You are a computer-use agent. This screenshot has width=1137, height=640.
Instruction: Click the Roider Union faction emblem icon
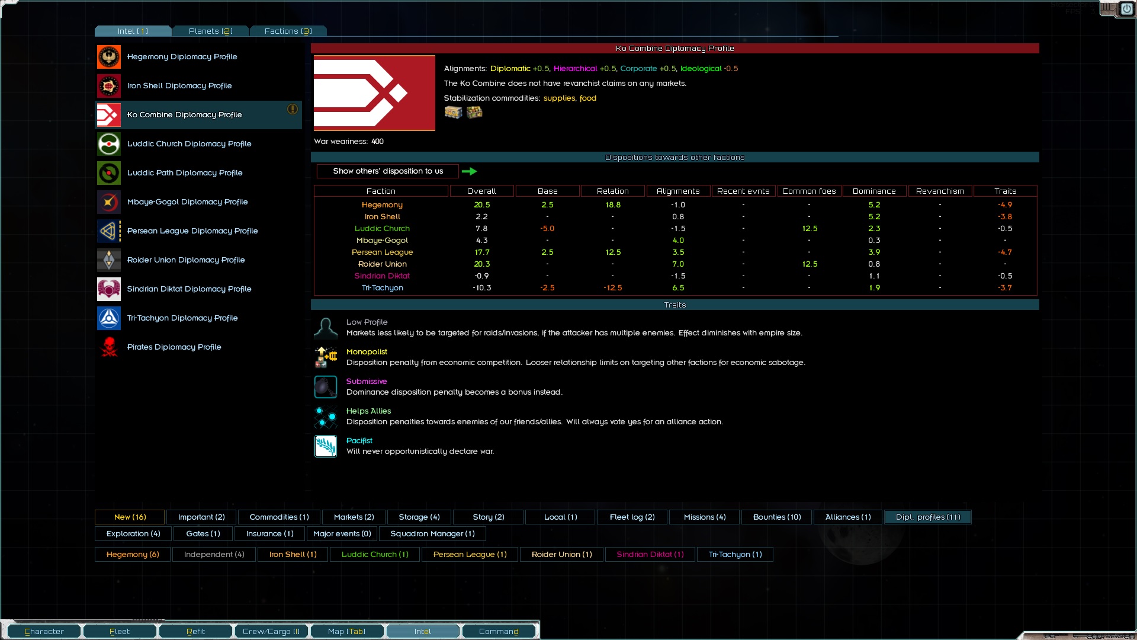tap(109, 260)
